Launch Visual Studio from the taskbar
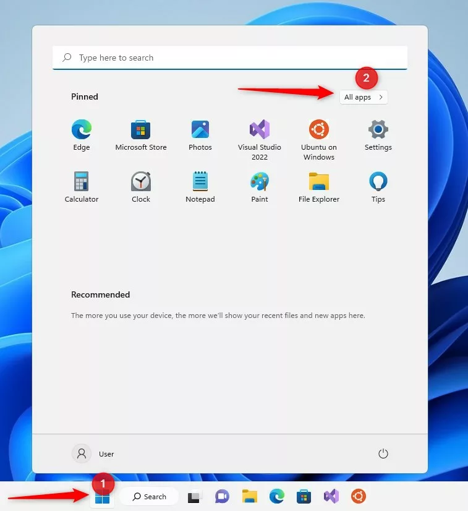 pos(331,497)
